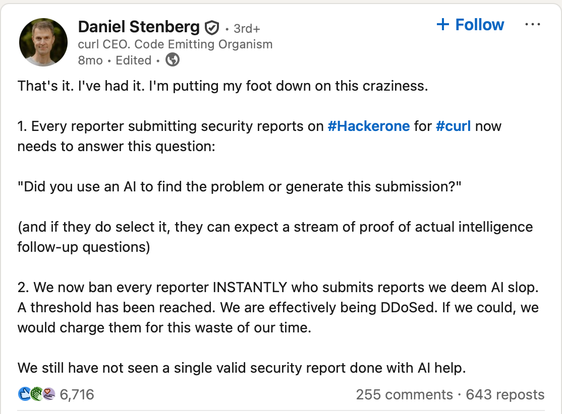
Task: View the 6,716 reactions list
Action: 77,394
